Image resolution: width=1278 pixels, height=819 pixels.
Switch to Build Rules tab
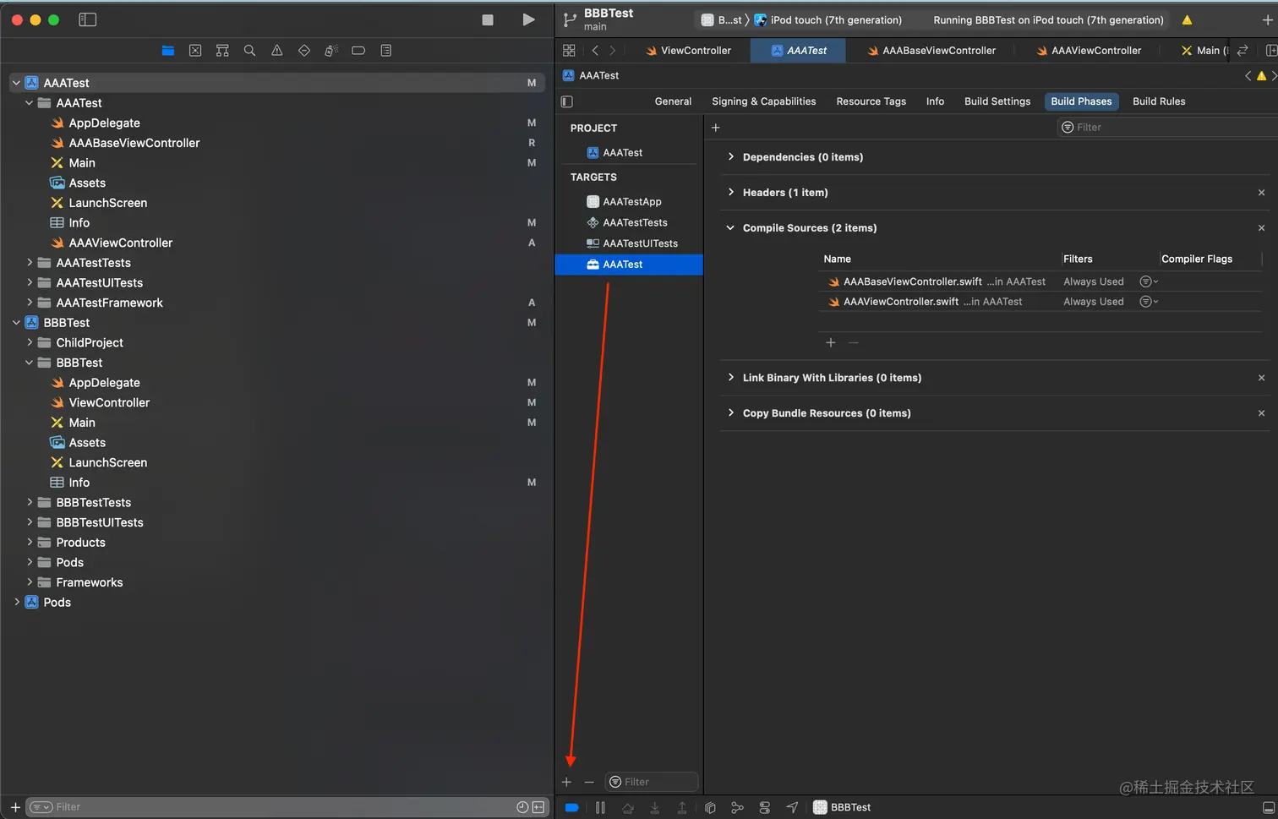[x=1159, y=101]
